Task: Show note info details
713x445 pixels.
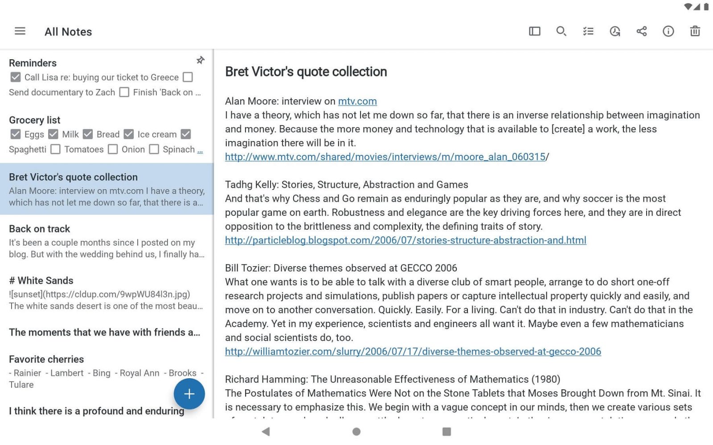Action: pos(668,31)
